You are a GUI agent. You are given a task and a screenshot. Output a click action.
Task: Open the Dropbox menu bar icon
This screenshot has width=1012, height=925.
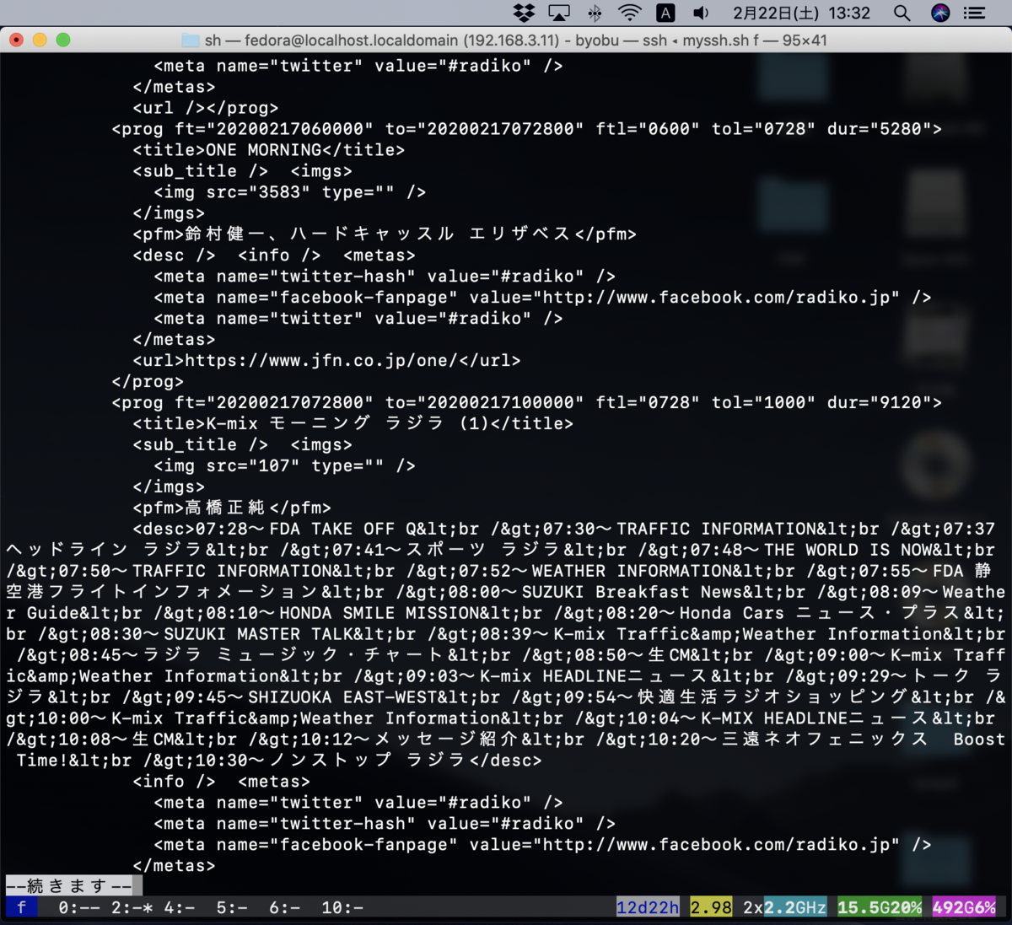(x=524, y=13)
